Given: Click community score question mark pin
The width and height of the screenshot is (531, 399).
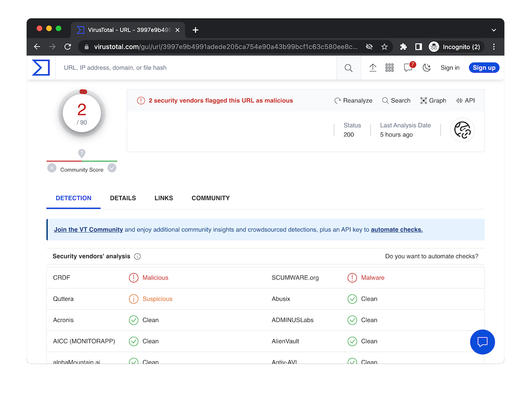Looking at the screenshot, I should [82, 153].
